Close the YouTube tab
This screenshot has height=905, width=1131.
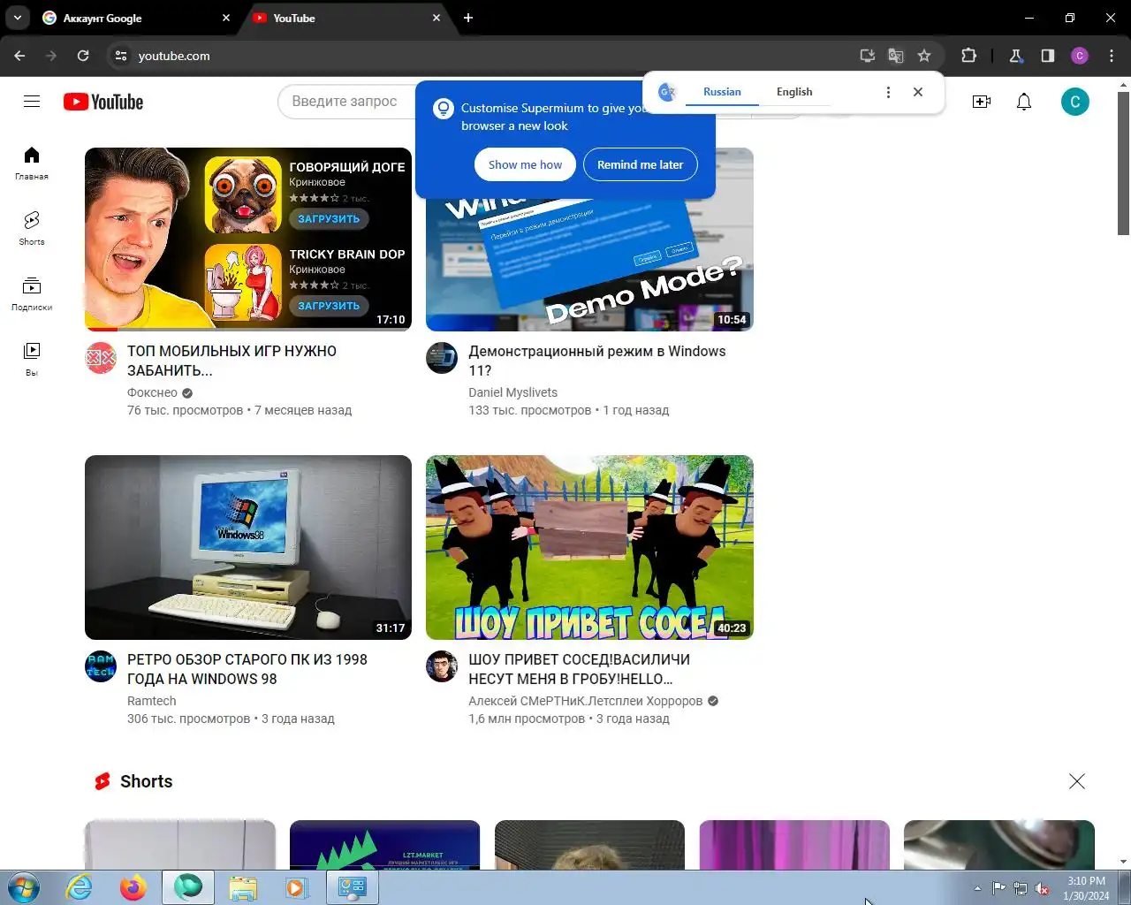[x=436, y=18]
